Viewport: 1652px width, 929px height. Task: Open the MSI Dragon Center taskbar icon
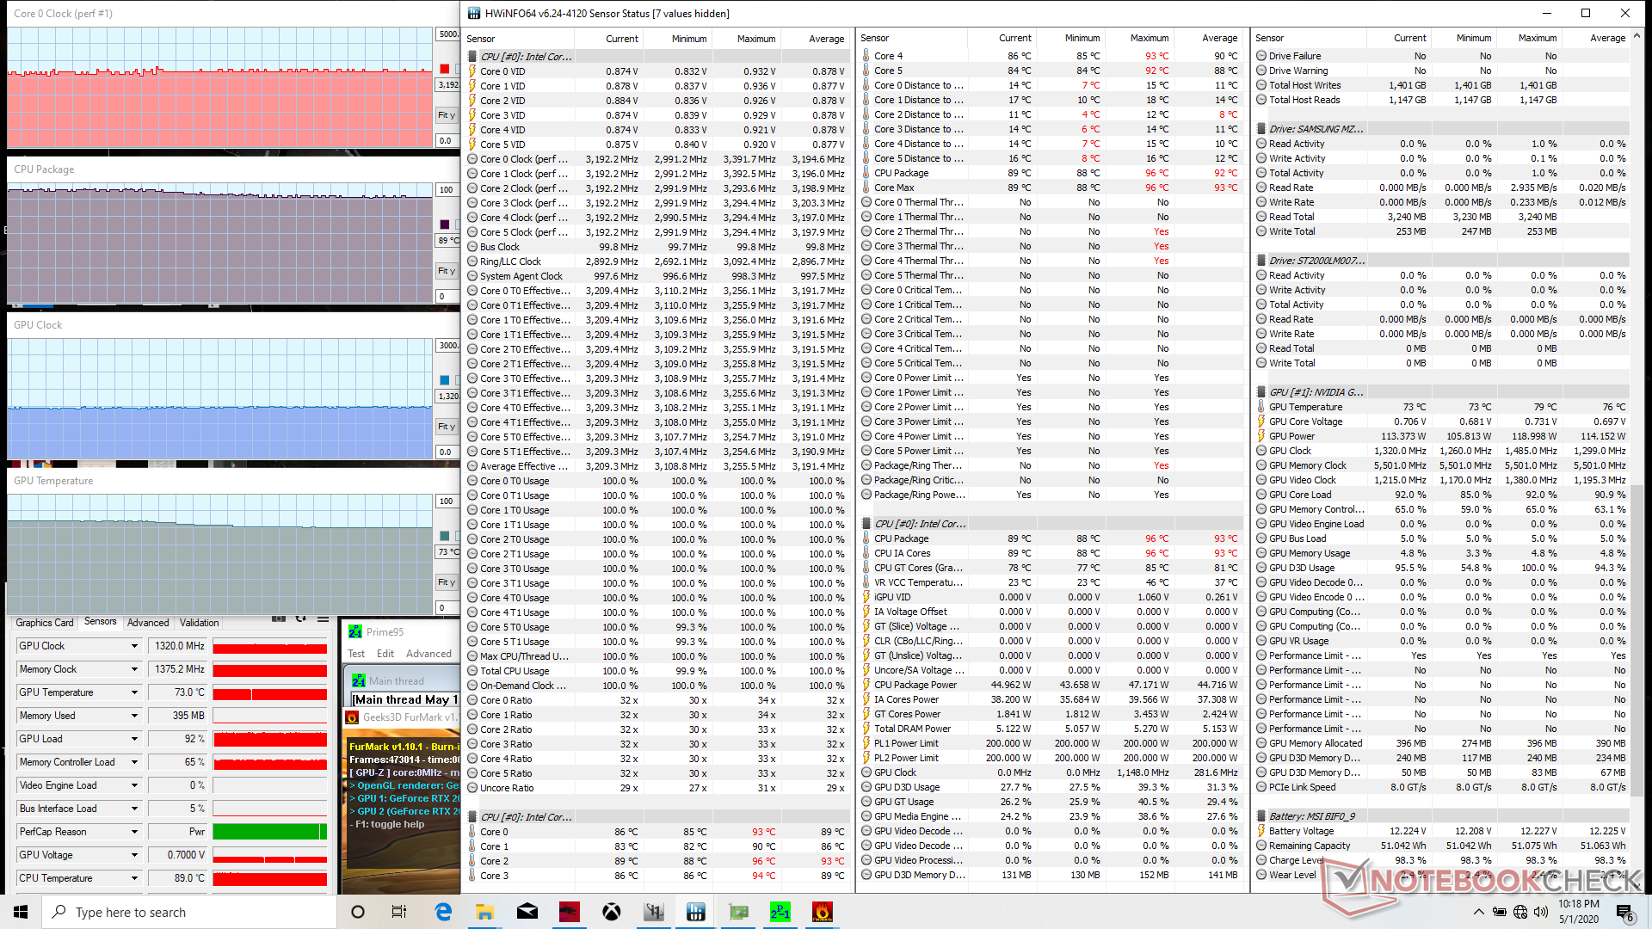click(x=570, y=912)
